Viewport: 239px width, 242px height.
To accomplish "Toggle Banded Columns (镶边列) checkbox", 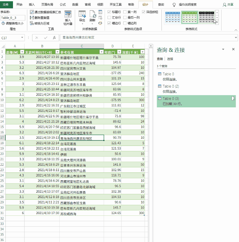I will 125,23.
